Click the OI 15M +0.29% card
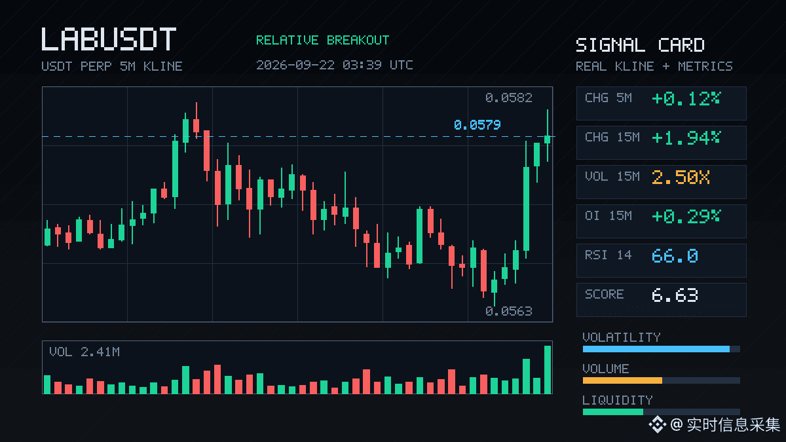 pyautogui.click(x=661, y=221)
